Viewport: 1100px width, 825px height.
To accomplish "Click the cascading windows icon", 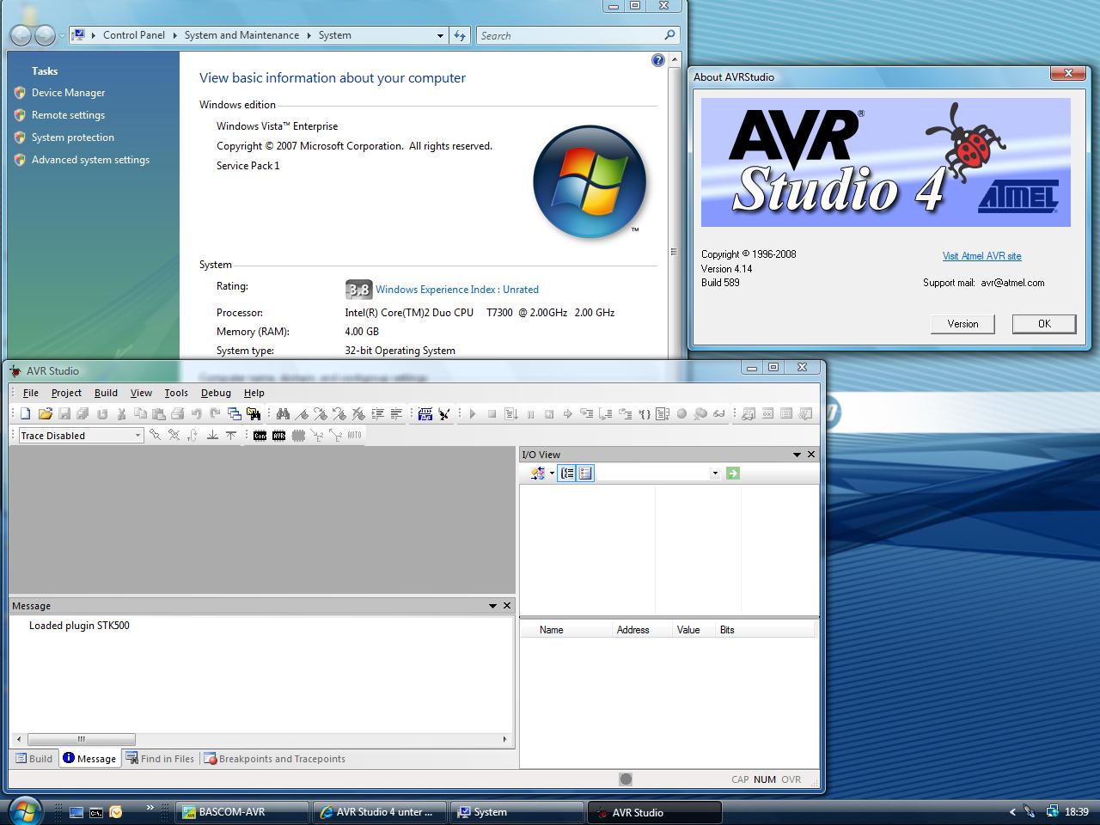I will pyautogui.click(x=234, y=414).
